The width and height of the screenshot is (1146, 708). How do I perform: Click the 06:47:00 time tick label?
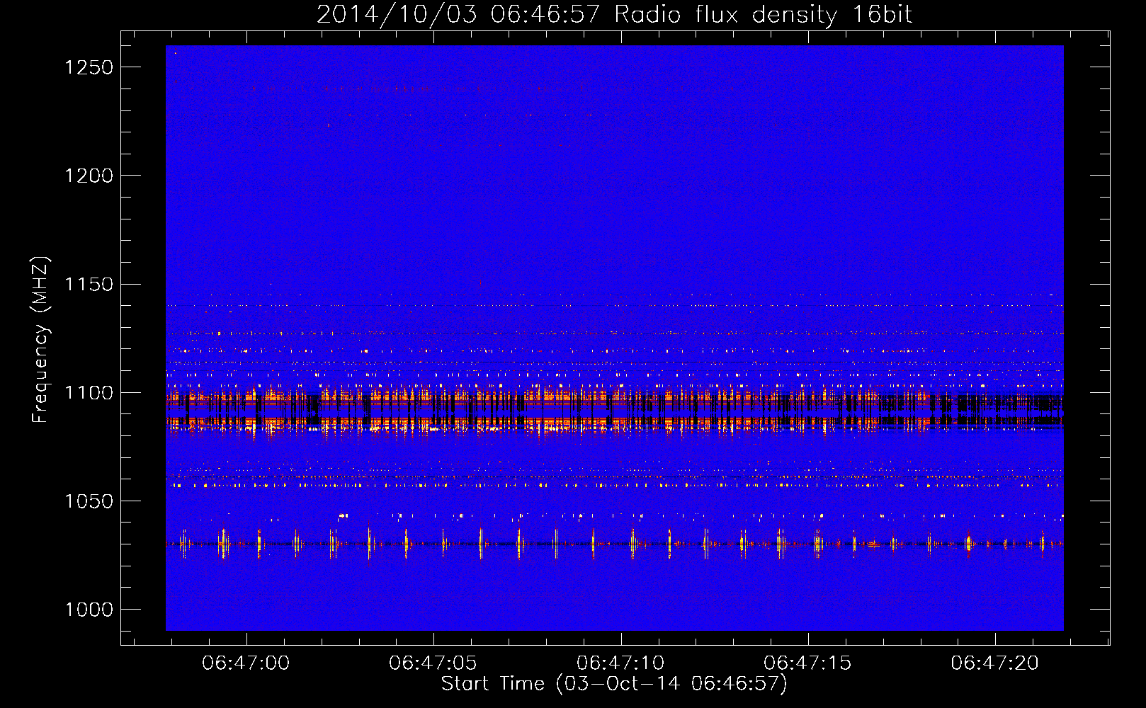(x=246, y=663)
